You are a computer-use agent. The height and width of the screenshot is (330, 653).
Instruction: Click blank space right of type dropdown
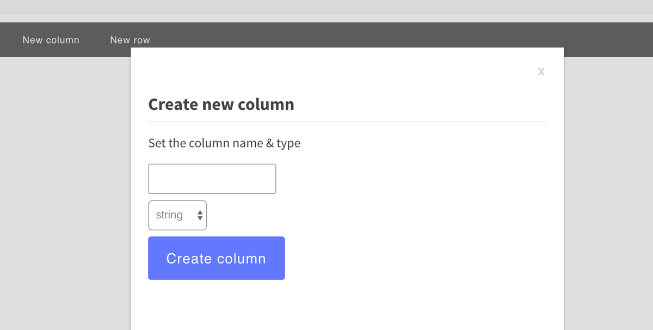tap(354, 215)
